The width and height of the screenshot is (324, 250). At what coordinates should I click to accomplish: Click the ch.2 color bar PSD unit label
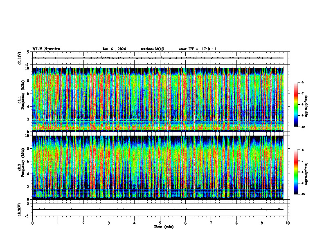[x=306, y=174]
